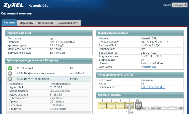Click the subnet mask 255.255.255.255
This screenshot has width=189, height=114.
(x=60, y=91)
